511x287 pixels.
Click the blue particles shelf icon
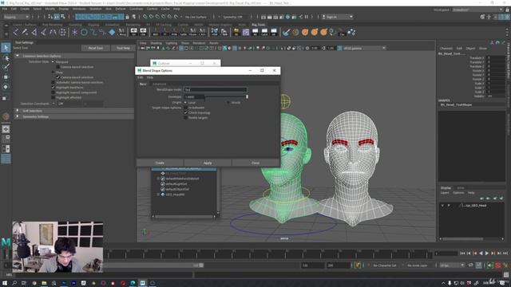[x=351, y=32]
